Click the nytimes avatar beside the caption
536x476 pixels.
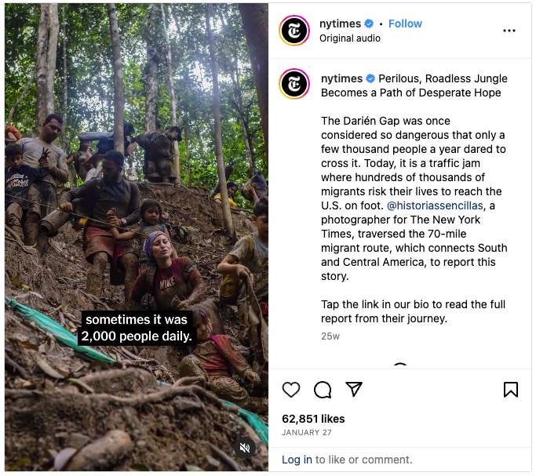[294, 84]
